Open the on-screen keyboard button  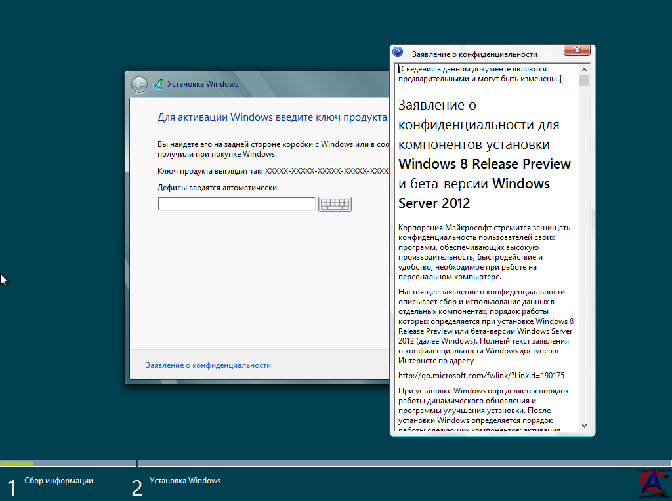[335, 205]
